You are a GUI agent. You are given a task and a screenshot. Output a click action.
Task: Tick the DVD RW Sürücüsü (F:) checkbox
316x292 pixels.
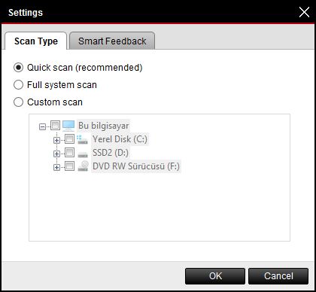pyautogui.click(x=70, y=166)
